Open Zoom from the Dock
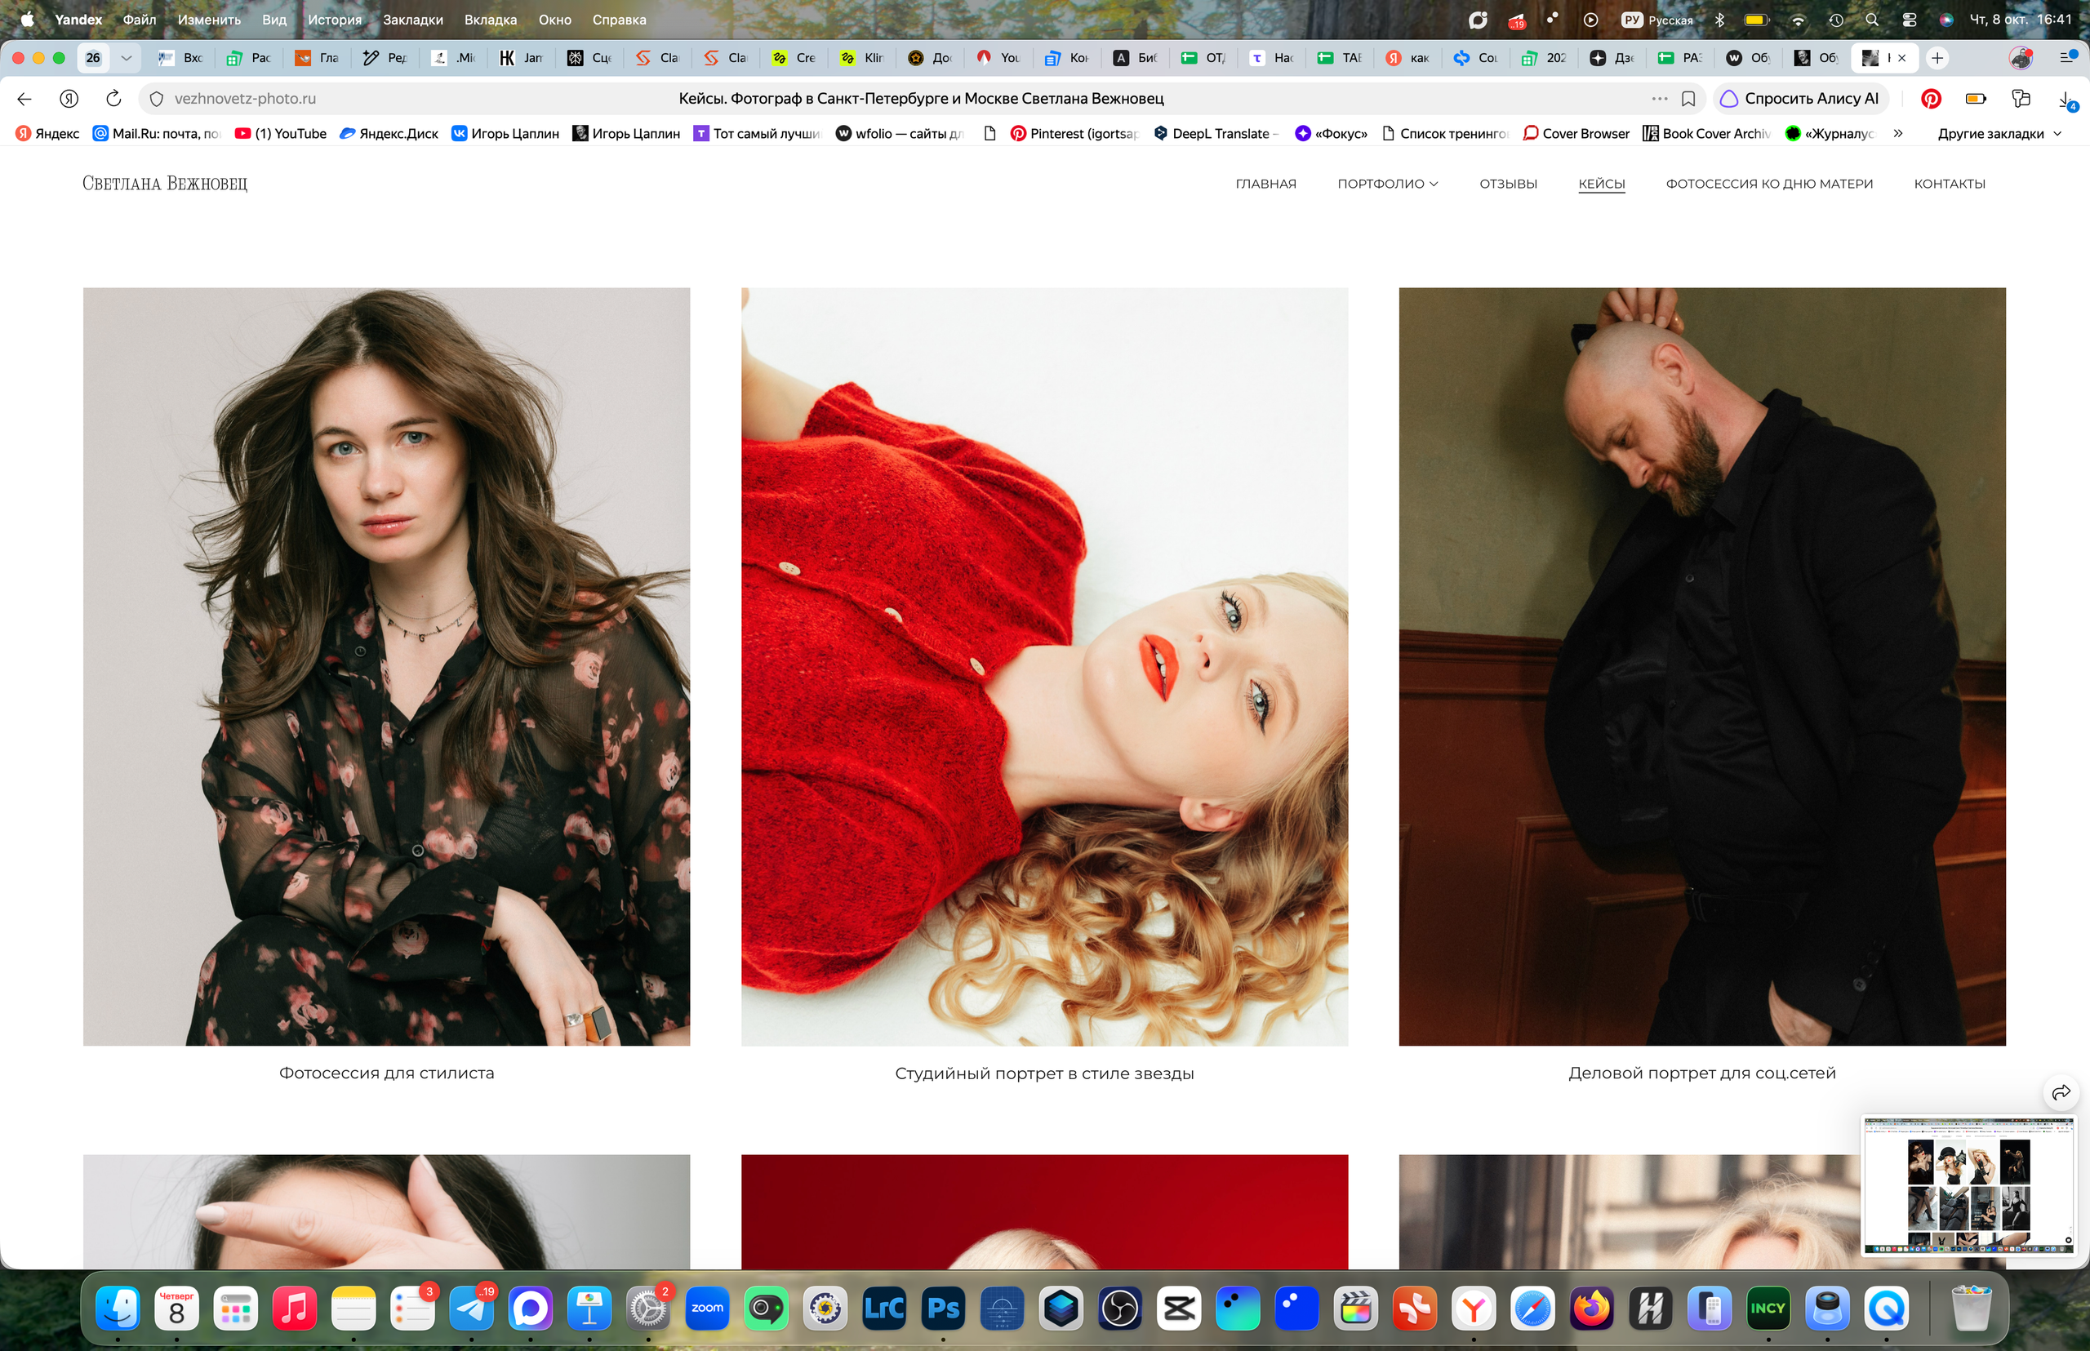This screenshot has height=1351, width=2090. (x=707, y=1308)
